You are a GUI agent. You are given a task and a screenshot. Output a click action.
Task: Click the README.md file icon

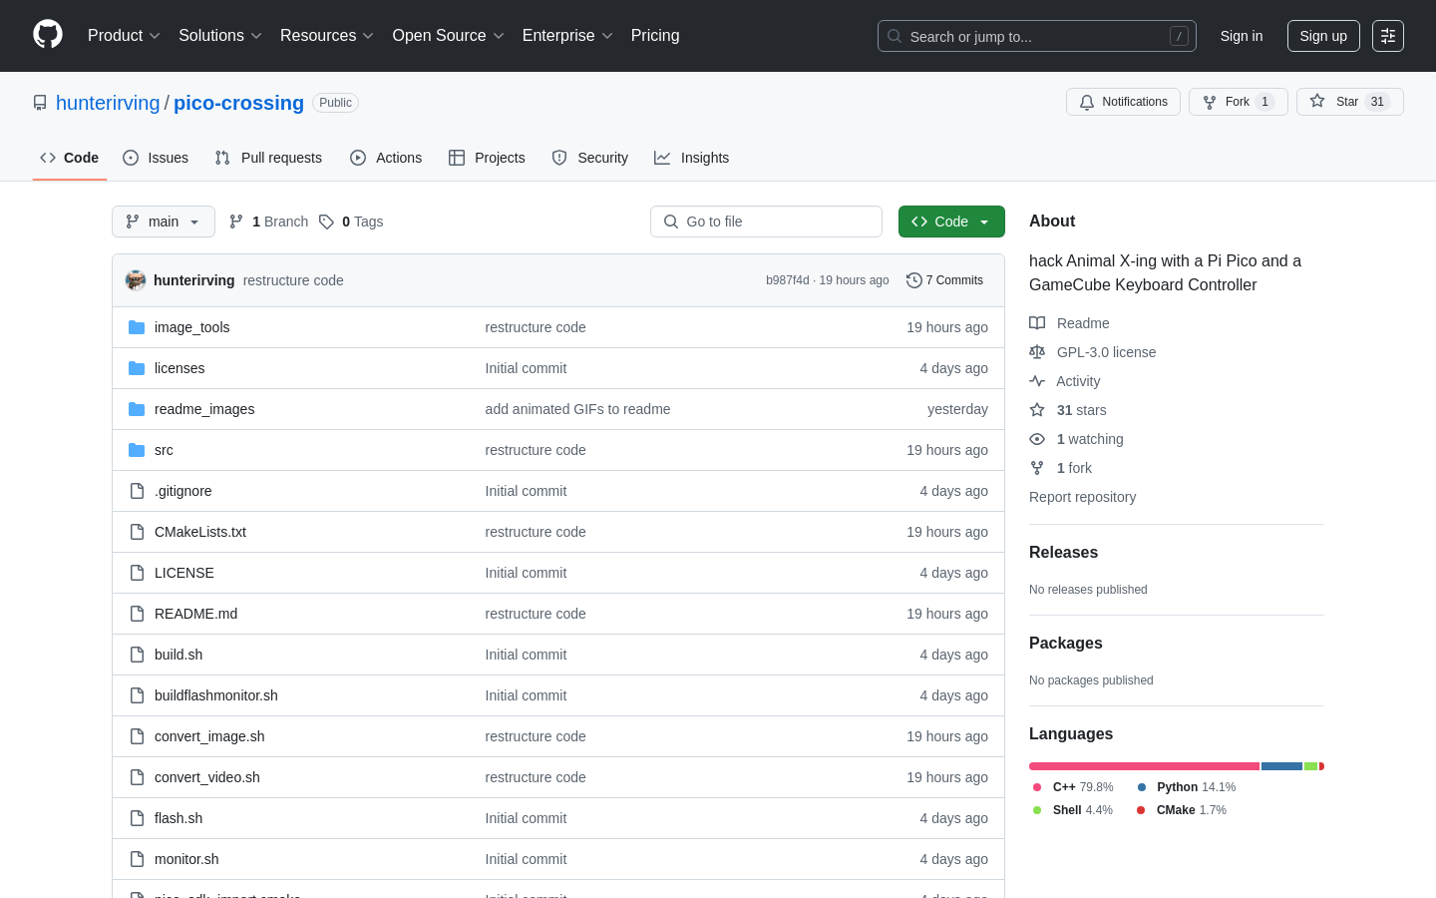[137, 614]
